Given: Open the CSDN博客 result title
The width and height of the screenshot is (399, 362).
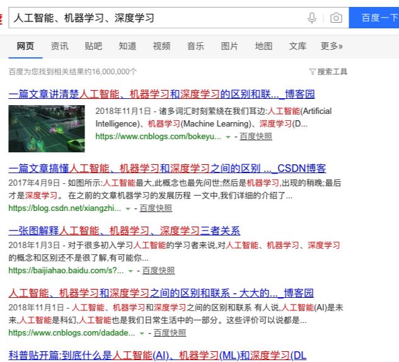Looking at the screenshot, I should 167,169.
